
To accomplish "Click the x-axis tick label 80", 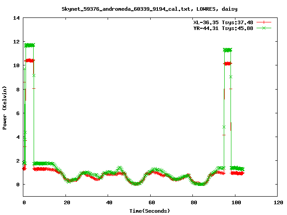I will pyautogui.click(x=194, y=202).
